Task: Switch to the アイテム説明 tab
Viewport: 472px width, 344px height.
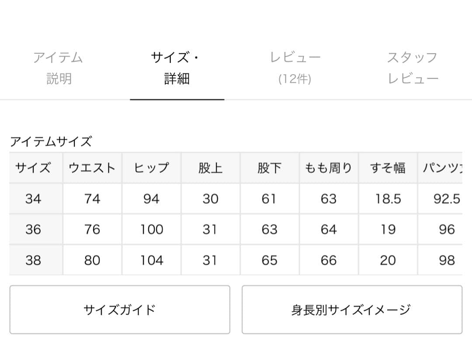Action: click(x=59, y=69)
